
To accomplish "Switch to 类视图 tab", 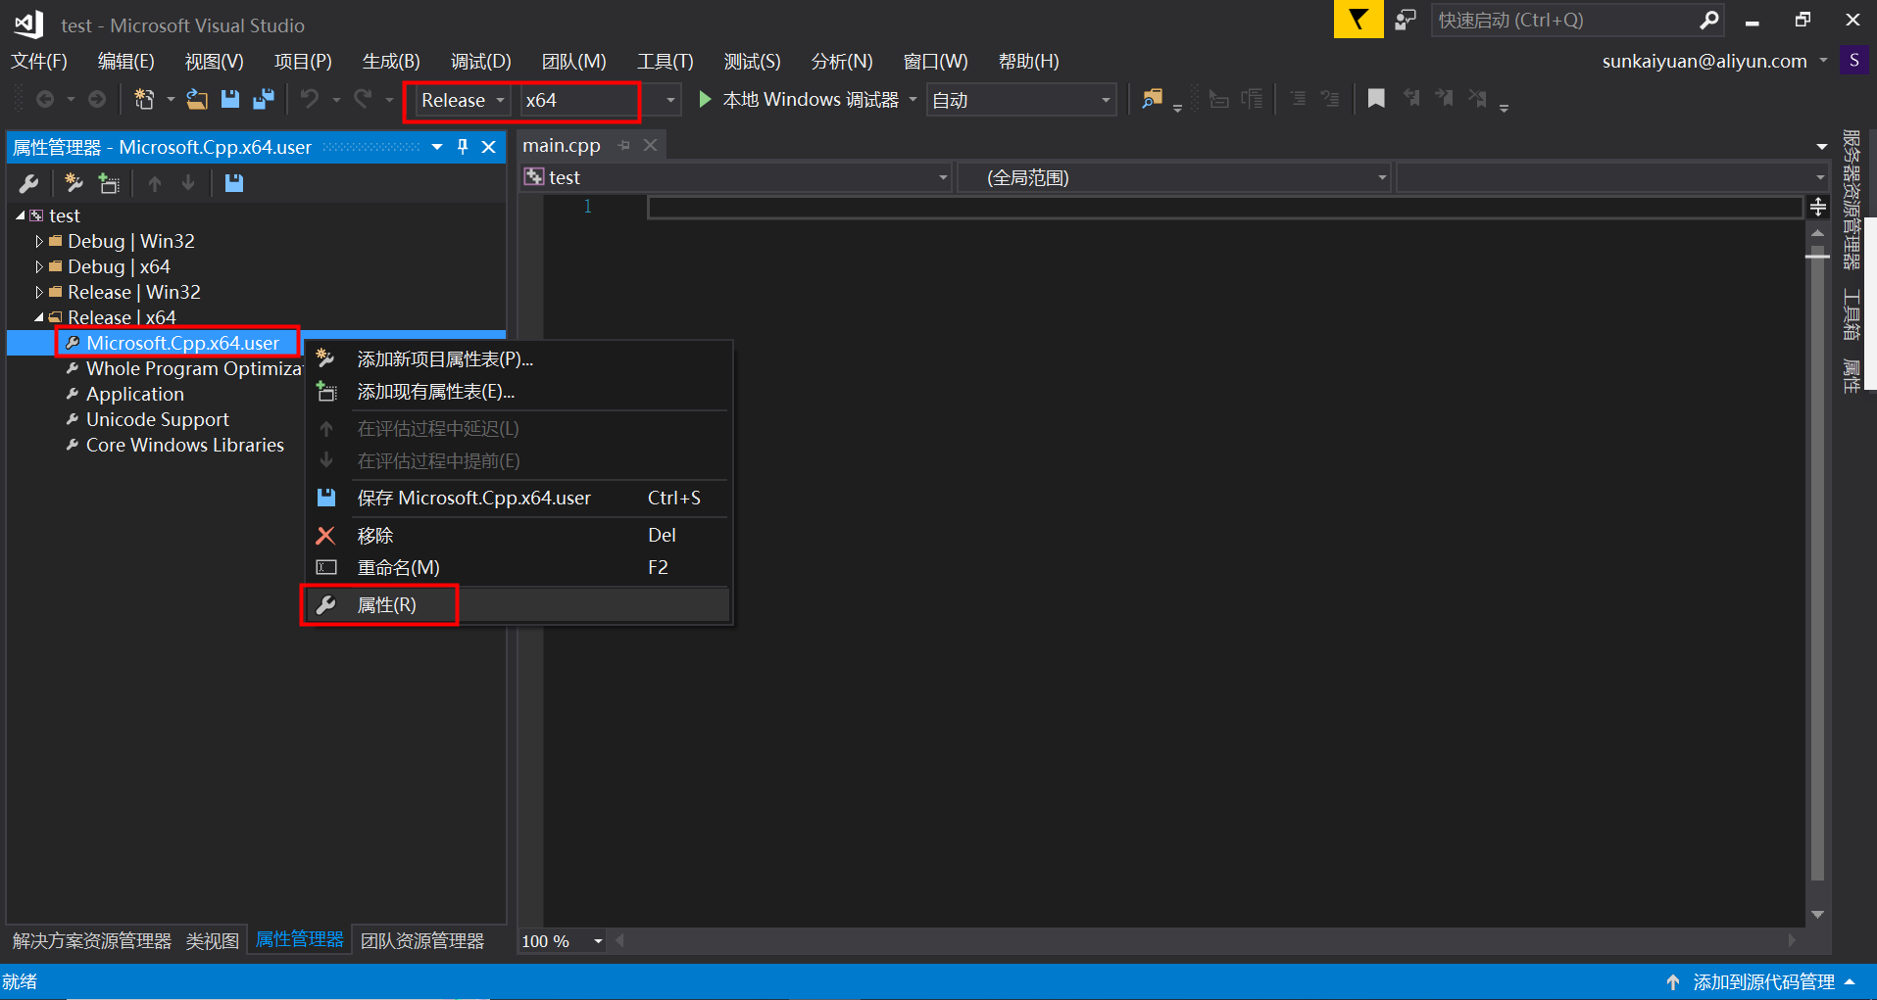I will 213,941.
